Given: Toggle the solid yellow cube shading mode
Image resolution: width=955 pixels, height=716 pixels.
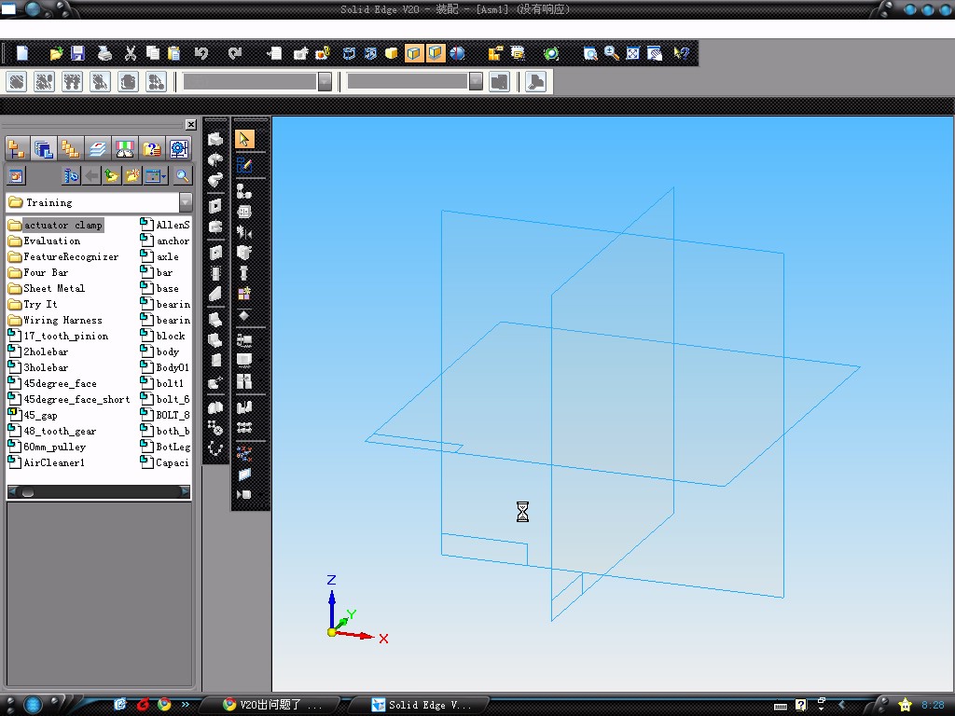Looking at the screenshot, I should [x=392, y=53].
